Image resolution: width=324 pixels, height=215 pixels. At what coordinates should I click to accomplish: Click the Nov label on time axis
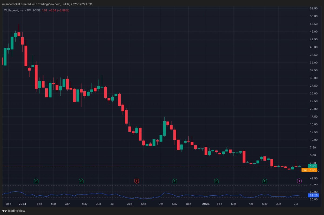(175, 204)
